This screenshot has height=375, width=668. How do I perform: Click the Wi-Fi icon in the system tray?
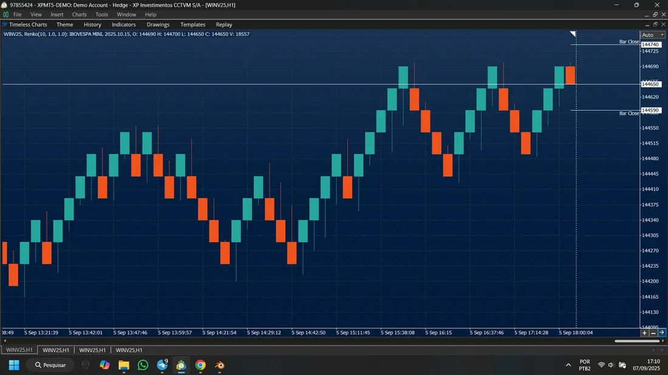pyautogui.click(x=601, y=365)
